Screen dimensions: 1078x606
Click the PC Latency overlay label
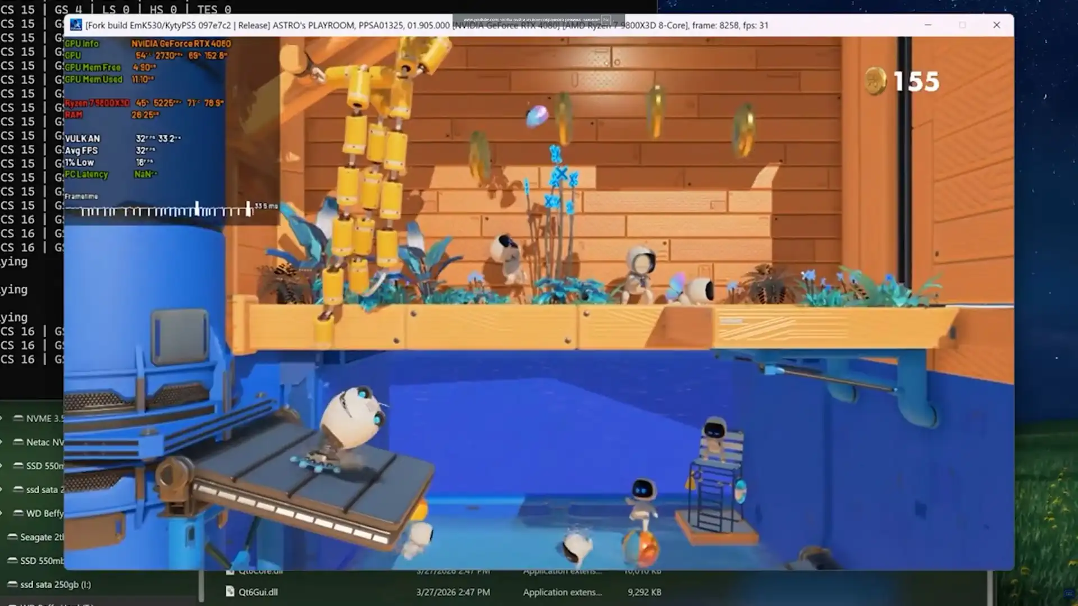pos(86,175)
